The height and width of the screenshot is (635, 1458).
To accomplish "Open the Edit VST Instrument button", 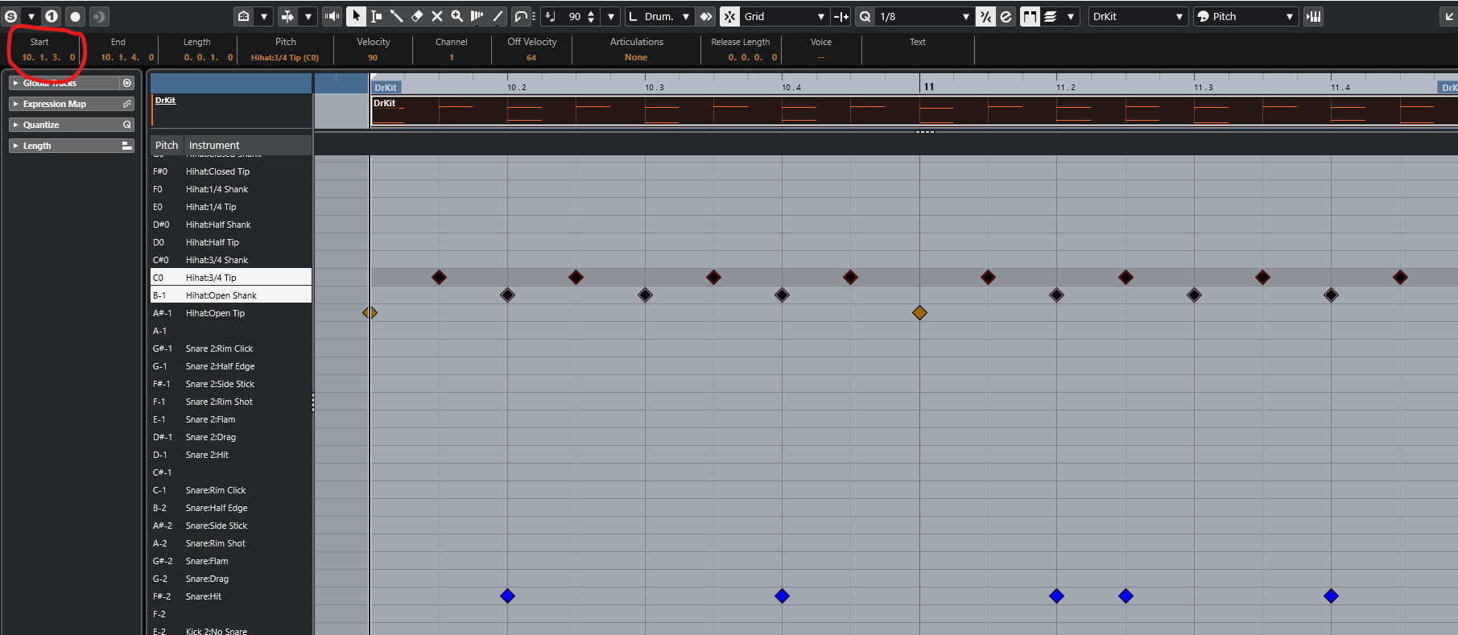I will coord(243,16).
